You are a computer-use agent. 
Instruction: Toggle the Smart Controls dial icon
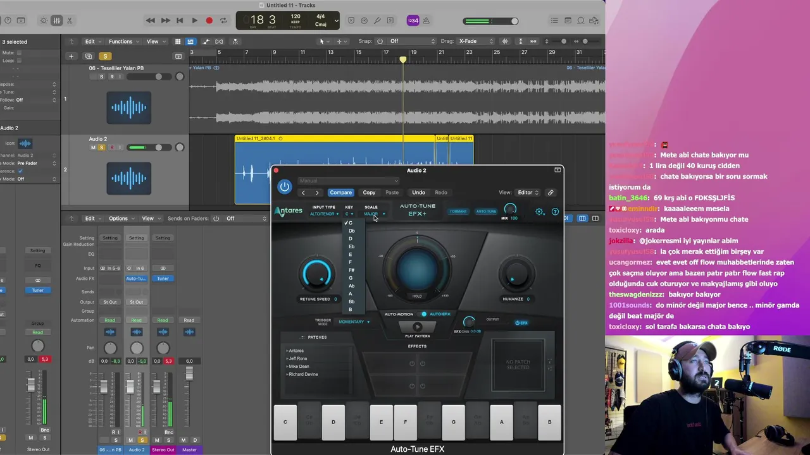pyautogui.click(x=43, y=21)
